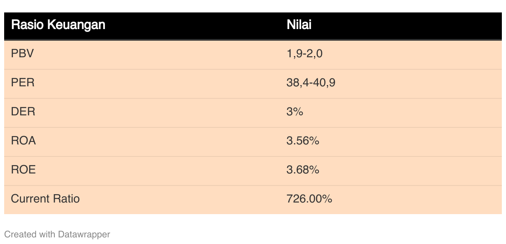506x244 pixels.
Task: Click the '2,0' part of PBV value
Action: pyautogui.click(x=314, y=54)
